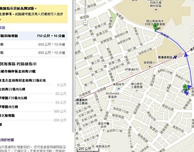Image resolution: width=194 pixels, height=152 pixels.
Task: Click the zoom out minus button
Action: click(86, 23)
